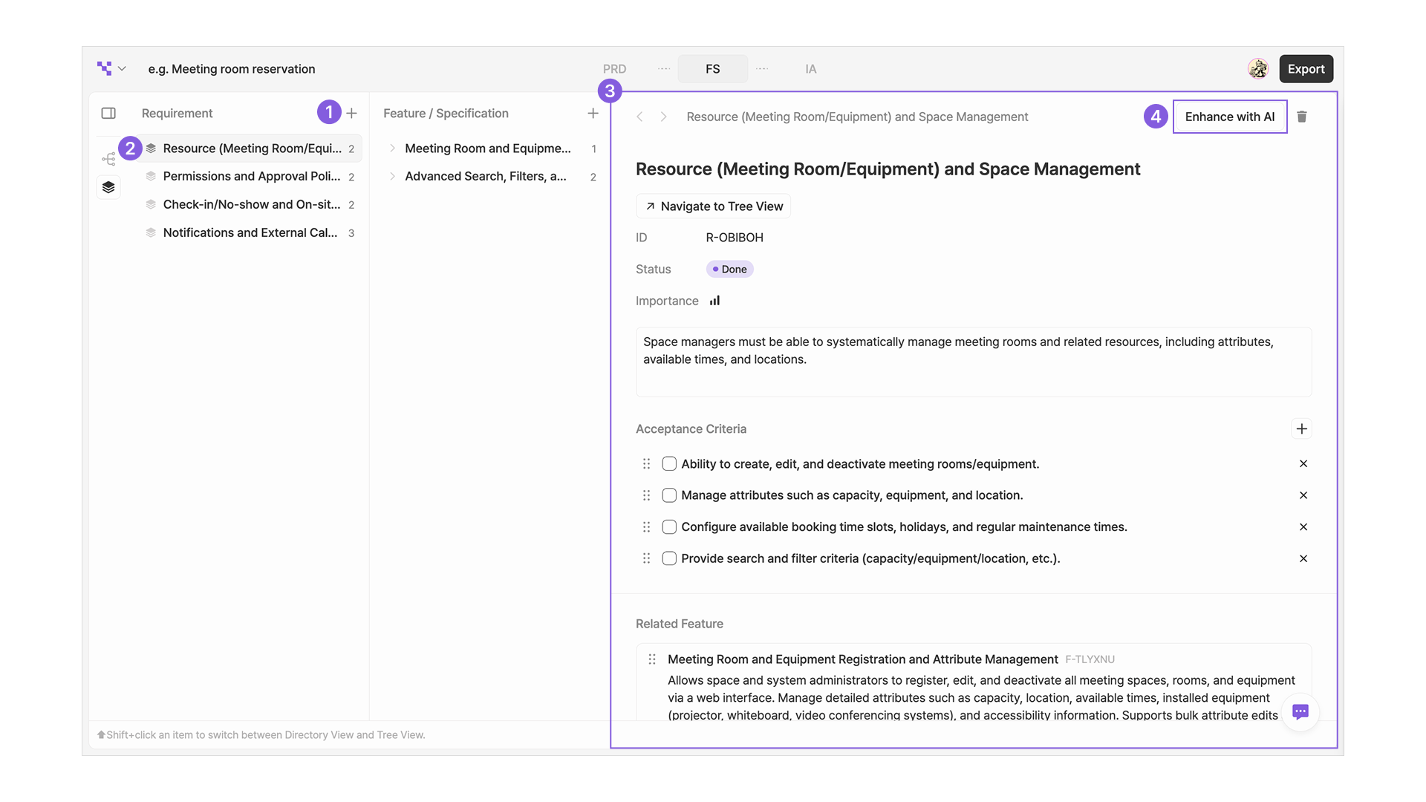Switch to the PRD tab

[614, 68]
